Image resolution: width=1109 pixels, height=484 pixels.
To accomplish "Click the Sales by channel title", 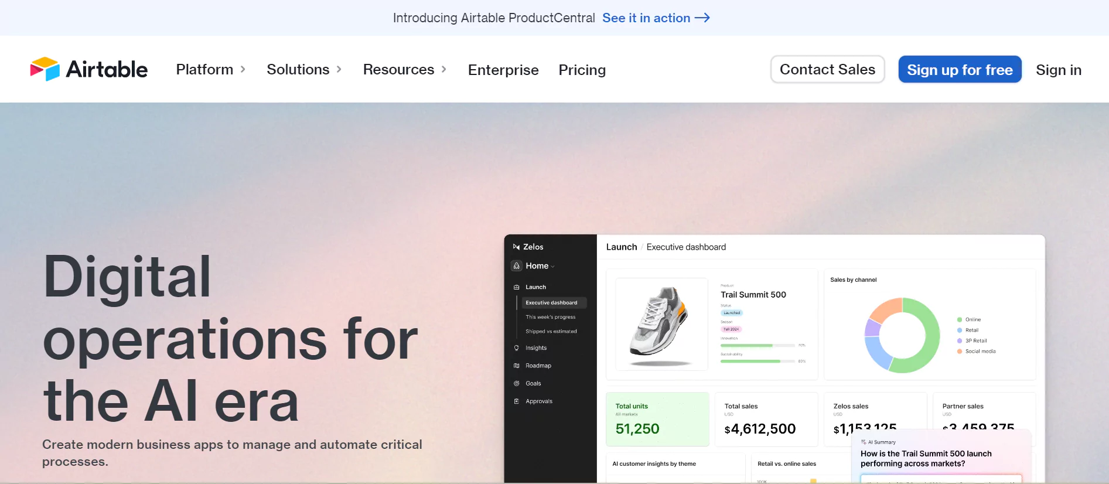I will [x=854, y=280].
